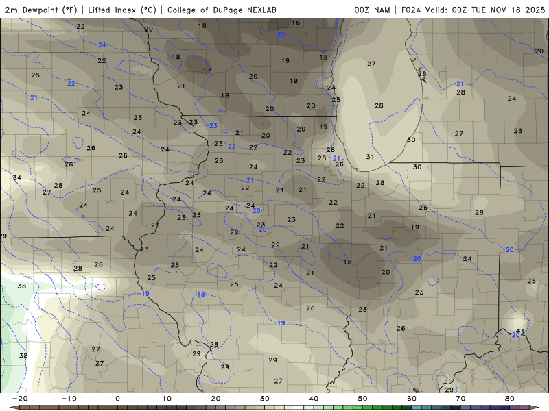Click the right arrow end of color bar
Screen dimensions: 549x411
click(x=536, y=408)
